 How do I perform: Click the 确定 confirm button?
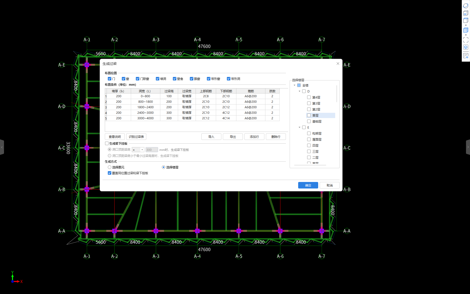(308, 185)
